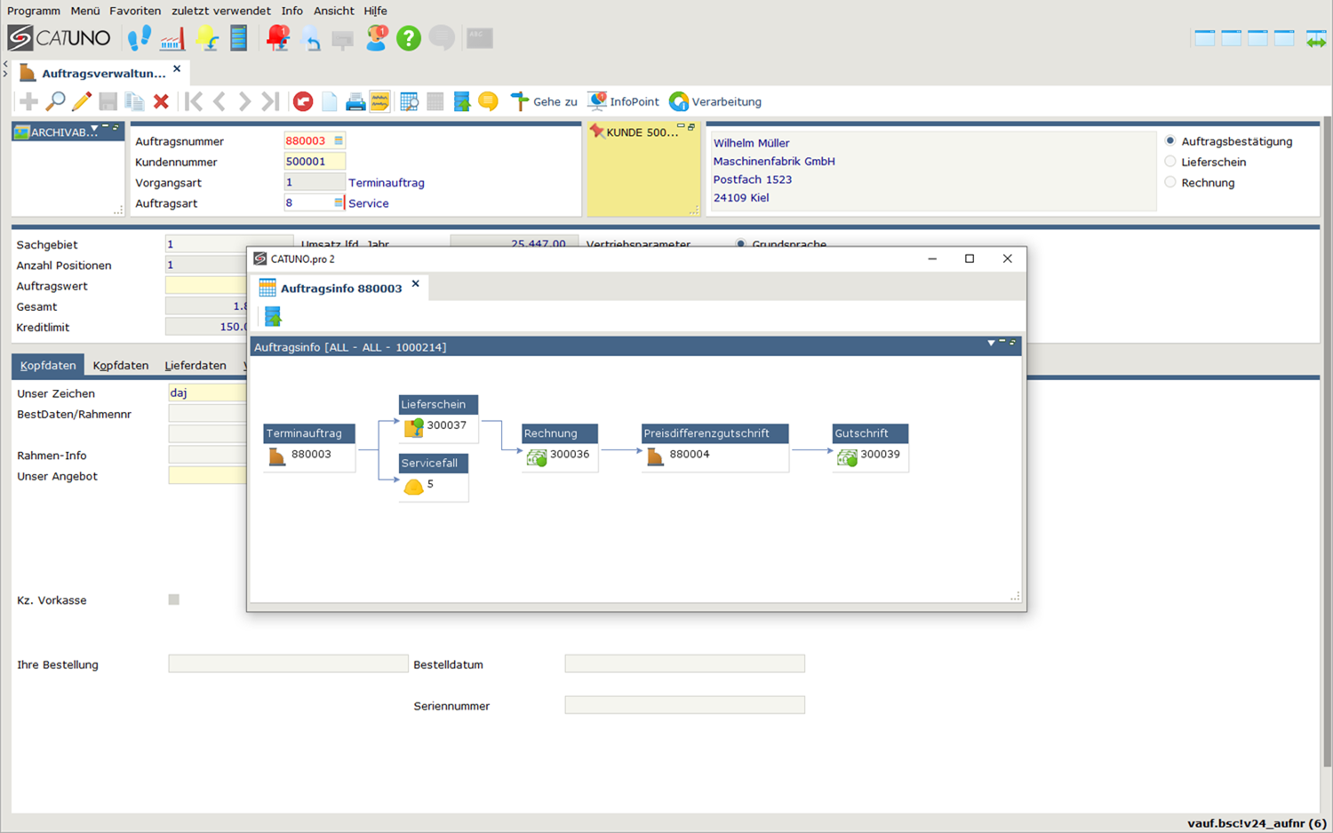Screen dimensions: 1333x833
Task: Switch to the Lieferdaten tab
Action: coord(196,365)
